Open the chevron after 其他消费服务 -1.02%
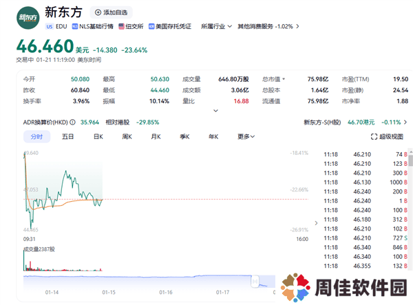 click(297, 26)
